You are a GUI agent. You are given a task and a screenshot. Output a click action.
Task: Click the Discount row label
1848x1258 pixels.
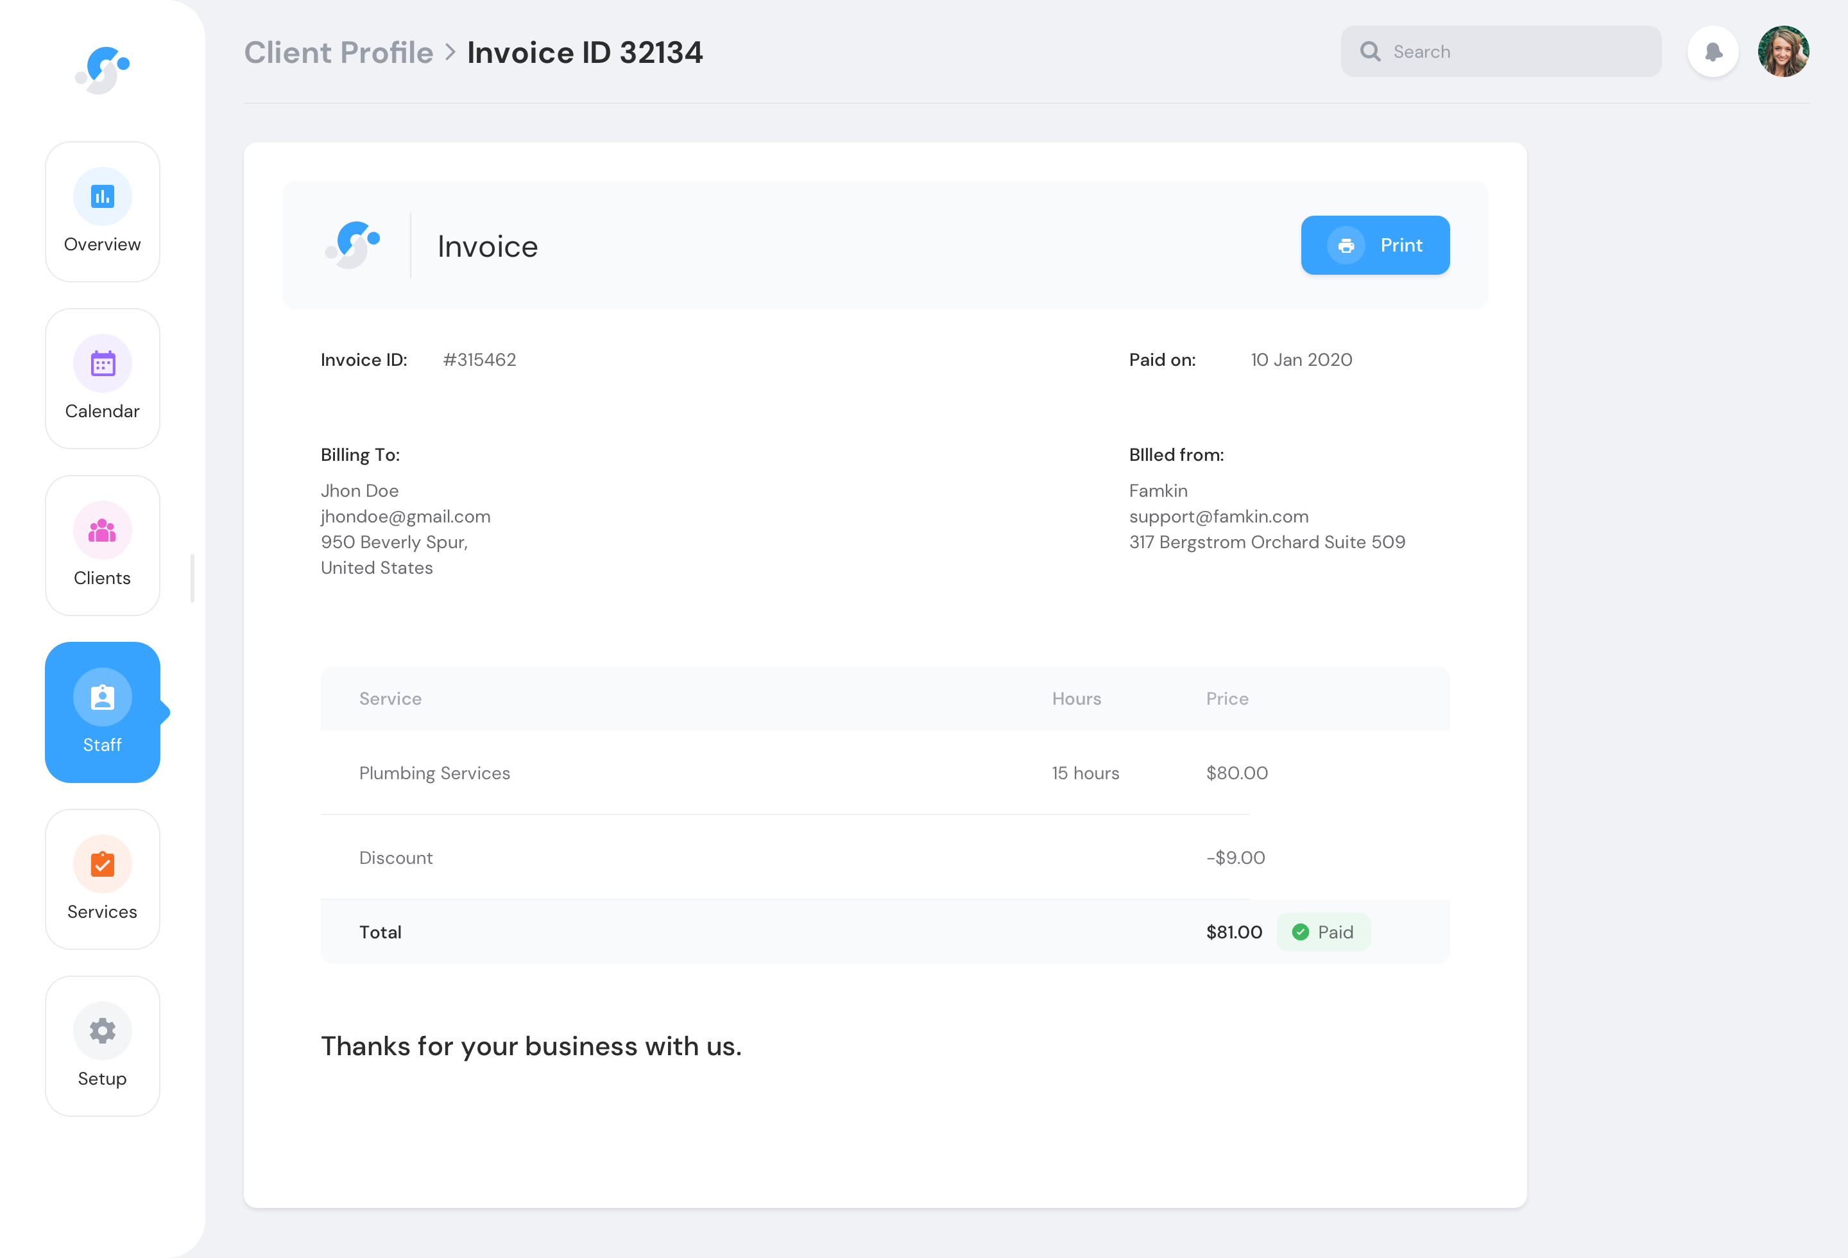pyautogui.click(x=396, y=858)
